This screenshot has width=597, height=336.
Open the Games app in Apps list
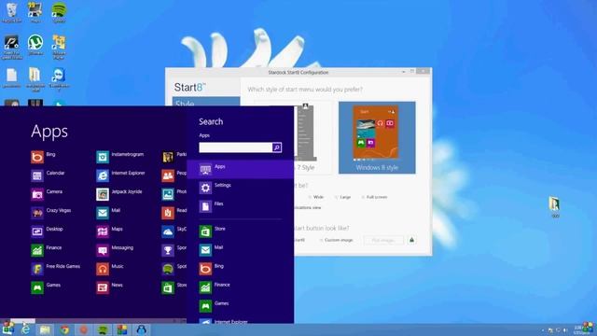click(x=46, y=287)
